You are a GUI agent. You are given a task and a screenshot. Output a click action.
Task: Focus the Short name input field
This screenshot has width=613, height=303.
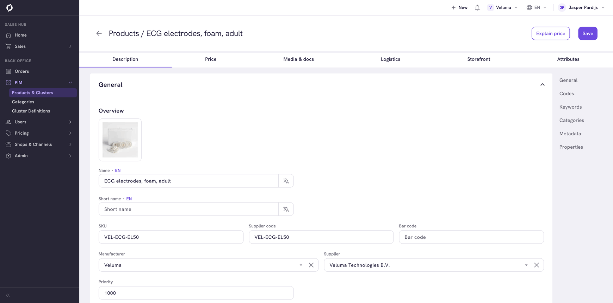189,209
